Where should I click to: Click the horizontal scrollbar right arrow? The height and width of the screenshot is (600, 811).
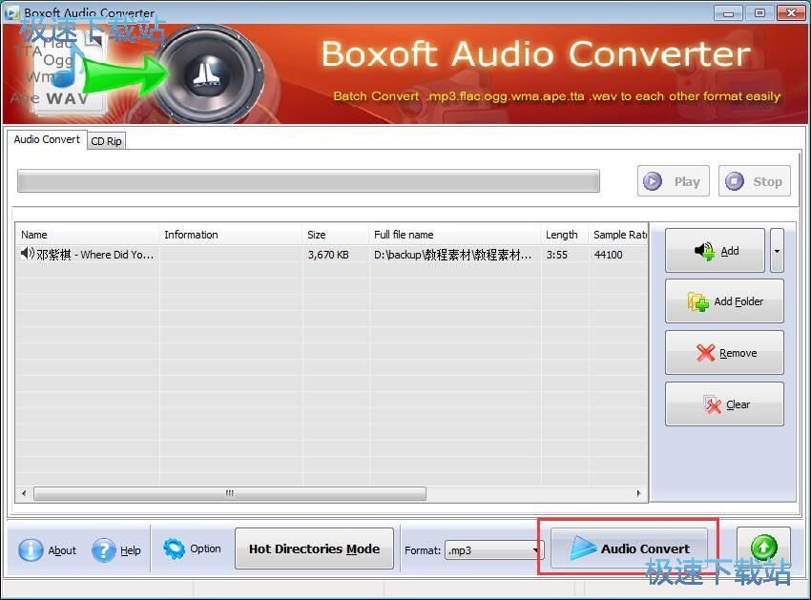639,494
